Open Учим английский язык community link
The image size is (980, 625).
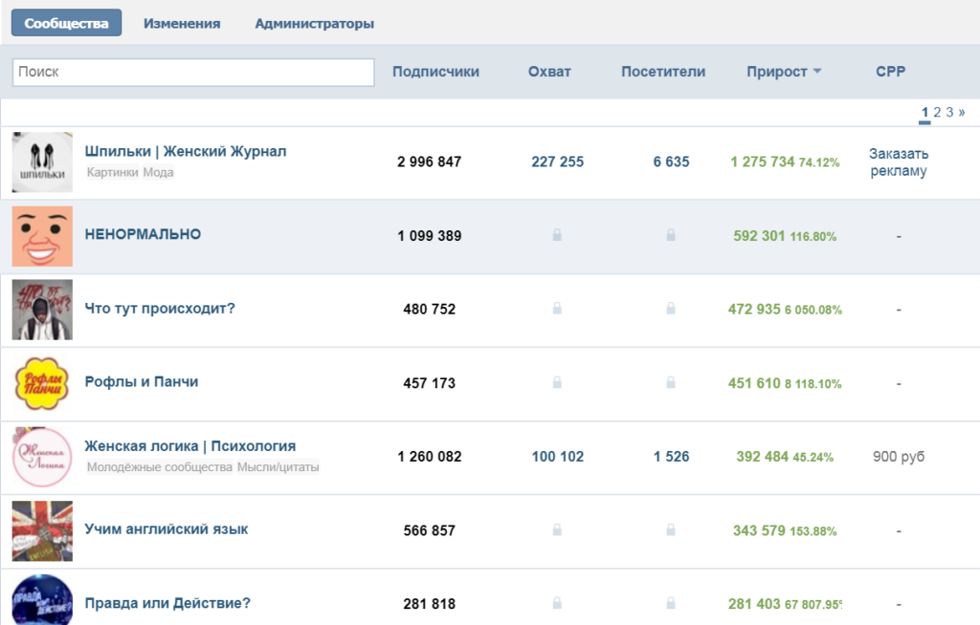click(x=167, y=529)
